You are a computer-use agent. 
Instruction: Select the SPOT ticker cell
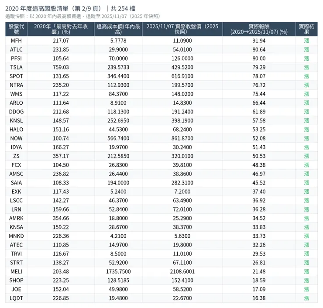click(16, 76)
